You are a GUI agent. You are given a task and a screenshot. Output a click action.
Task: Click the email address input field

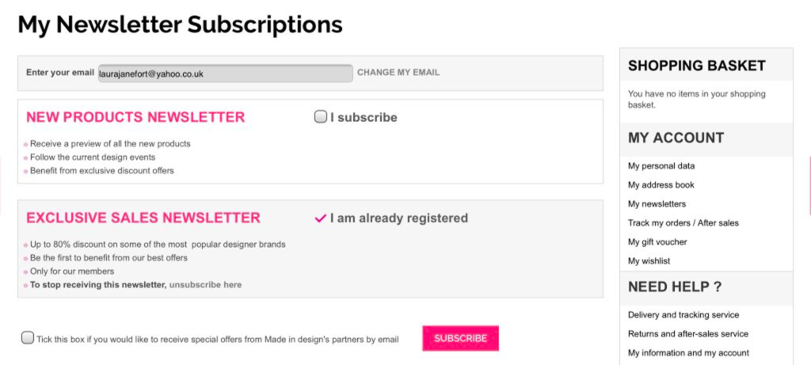(225, 74)
